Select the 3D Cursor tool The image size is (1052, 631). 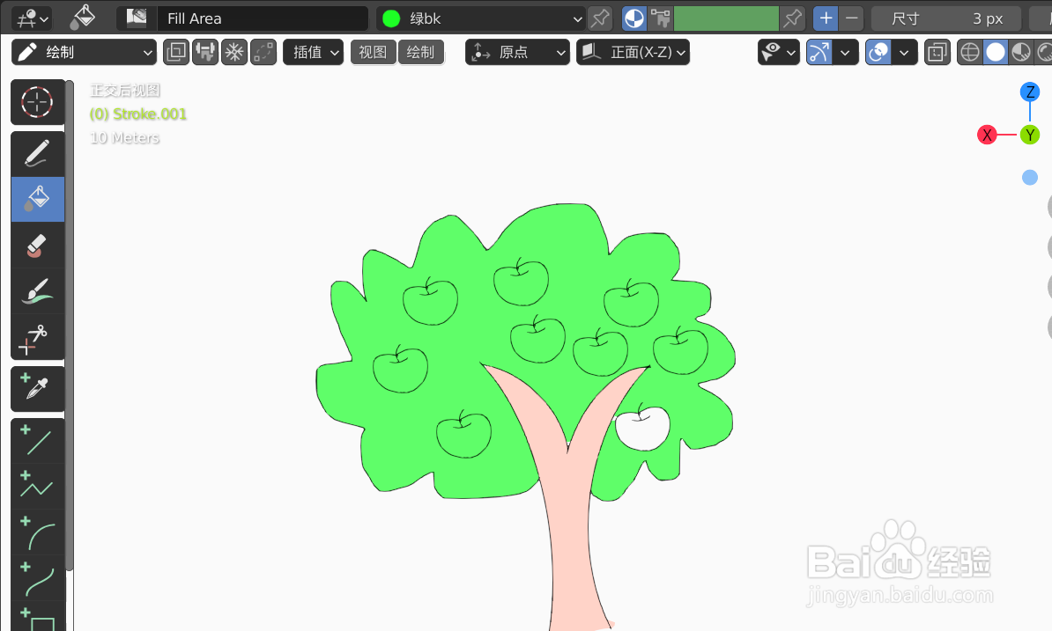tap(37, 102)
